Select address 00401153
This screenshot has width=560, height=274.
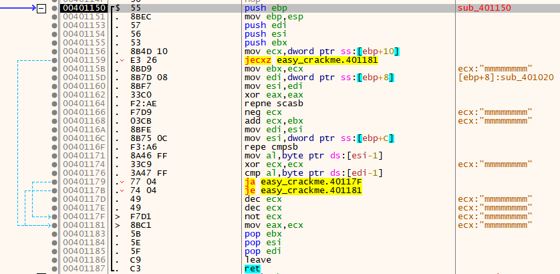click(84, 25)
